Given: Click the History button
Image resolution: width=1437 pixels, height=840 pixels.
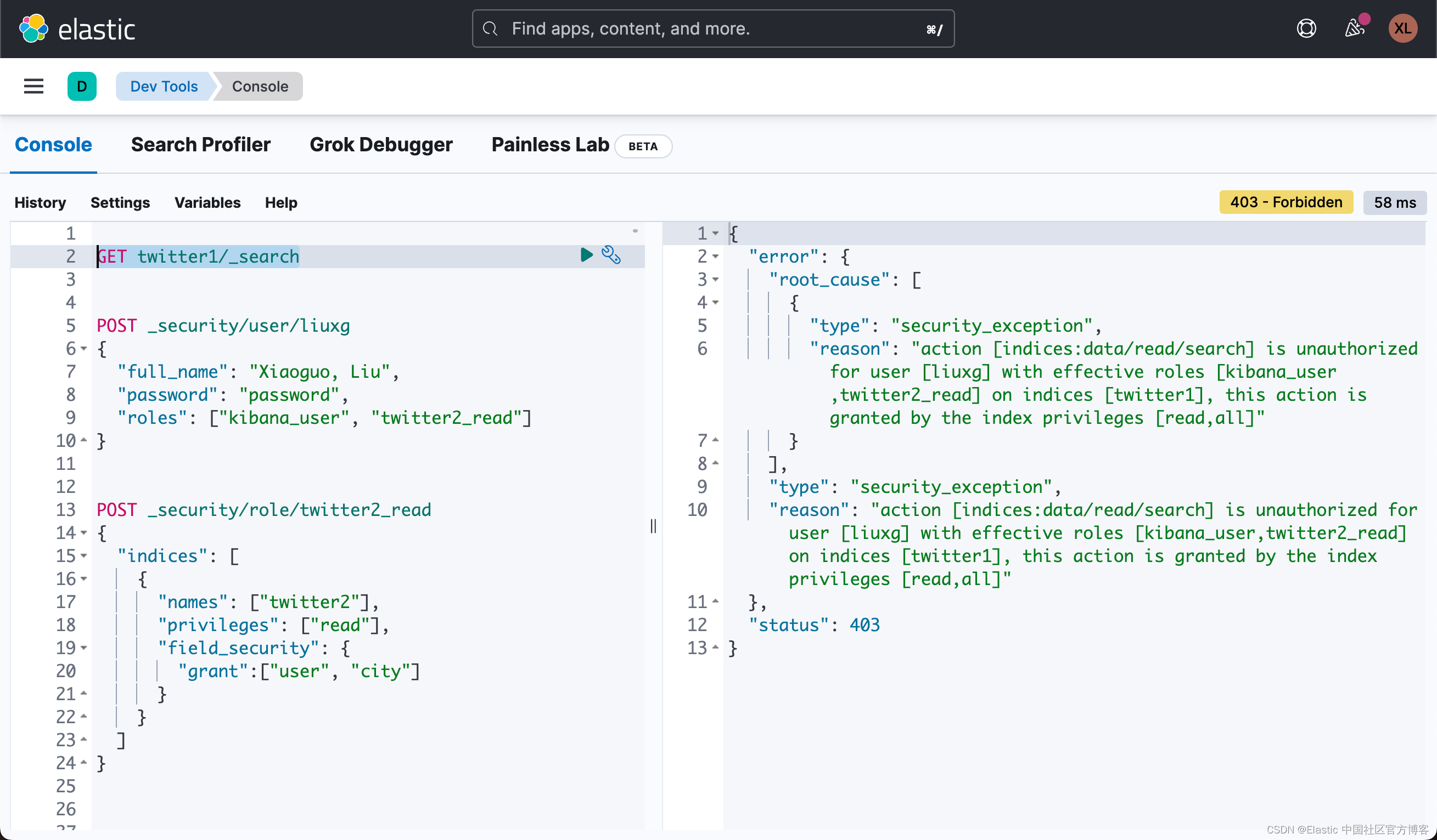Looking at the screenshot, I should point(40,203).
